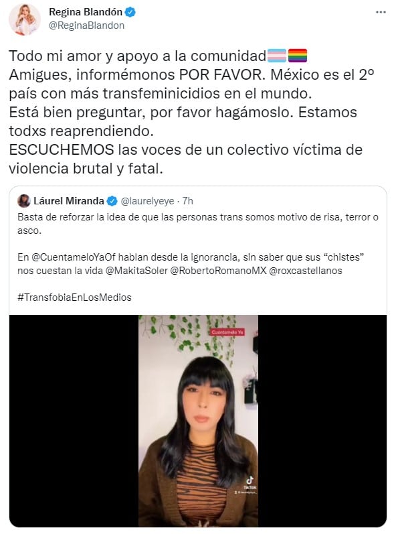
Task: Open the #TransfobiaEnLosMedios hashtag
Action: point(74,297)
